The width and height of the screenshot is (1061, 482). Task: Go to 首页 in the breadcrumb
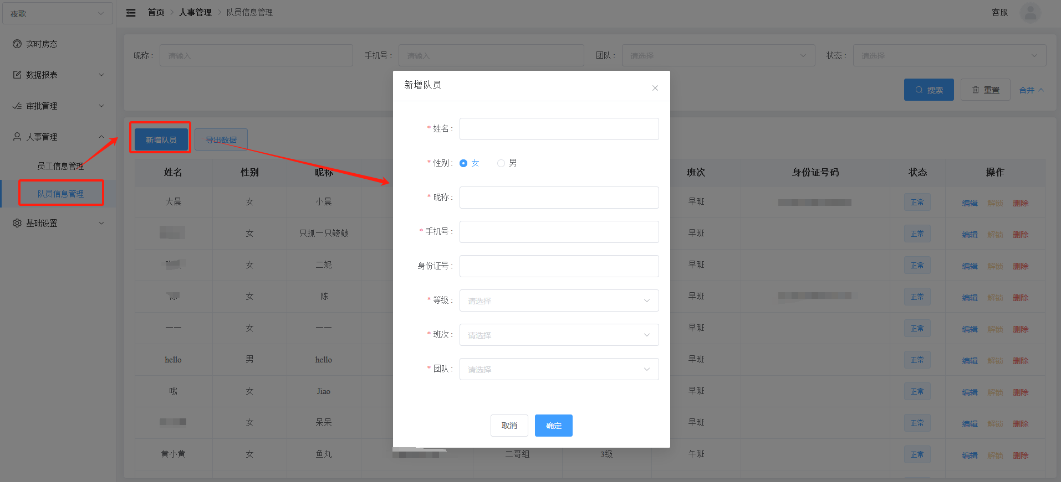(x=156, y=12)
